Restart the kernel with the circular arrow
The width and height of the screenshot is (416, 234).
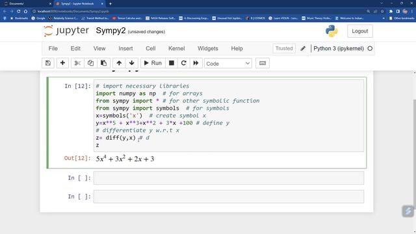coord(183,63)
